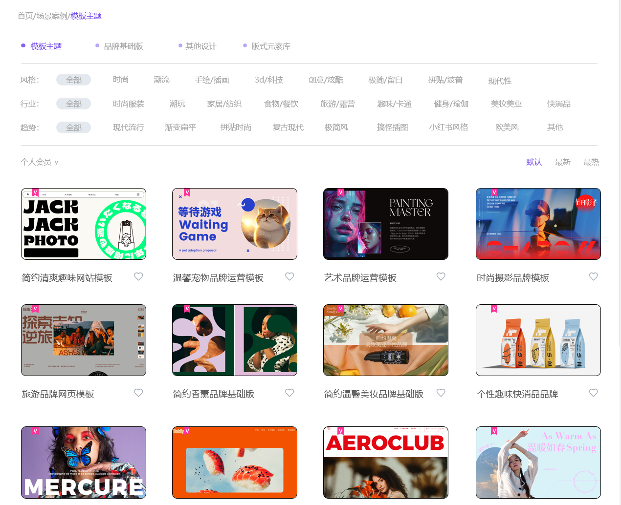Screen dimensions: 621x505
Task: Open the 首页 breadcrumb link
Action: click(x=24, y=16)
